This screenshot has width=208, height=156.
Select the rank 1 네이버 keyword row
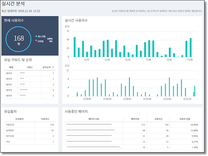click(30, 73)
